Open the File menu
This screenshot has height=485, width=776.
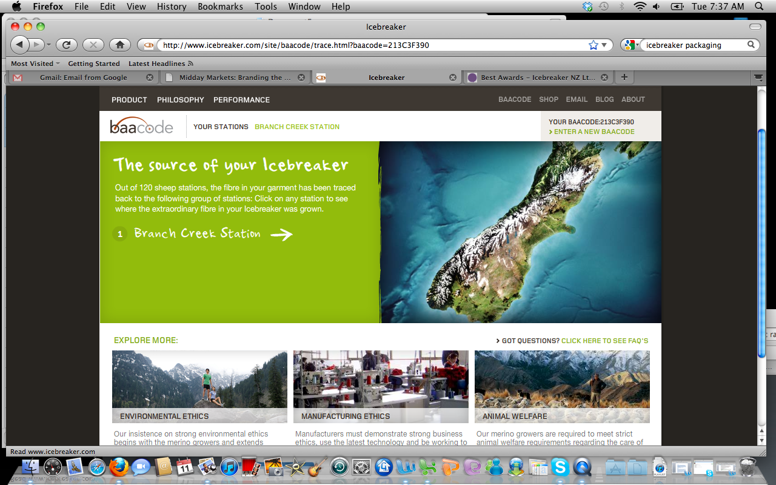(81, 7)
